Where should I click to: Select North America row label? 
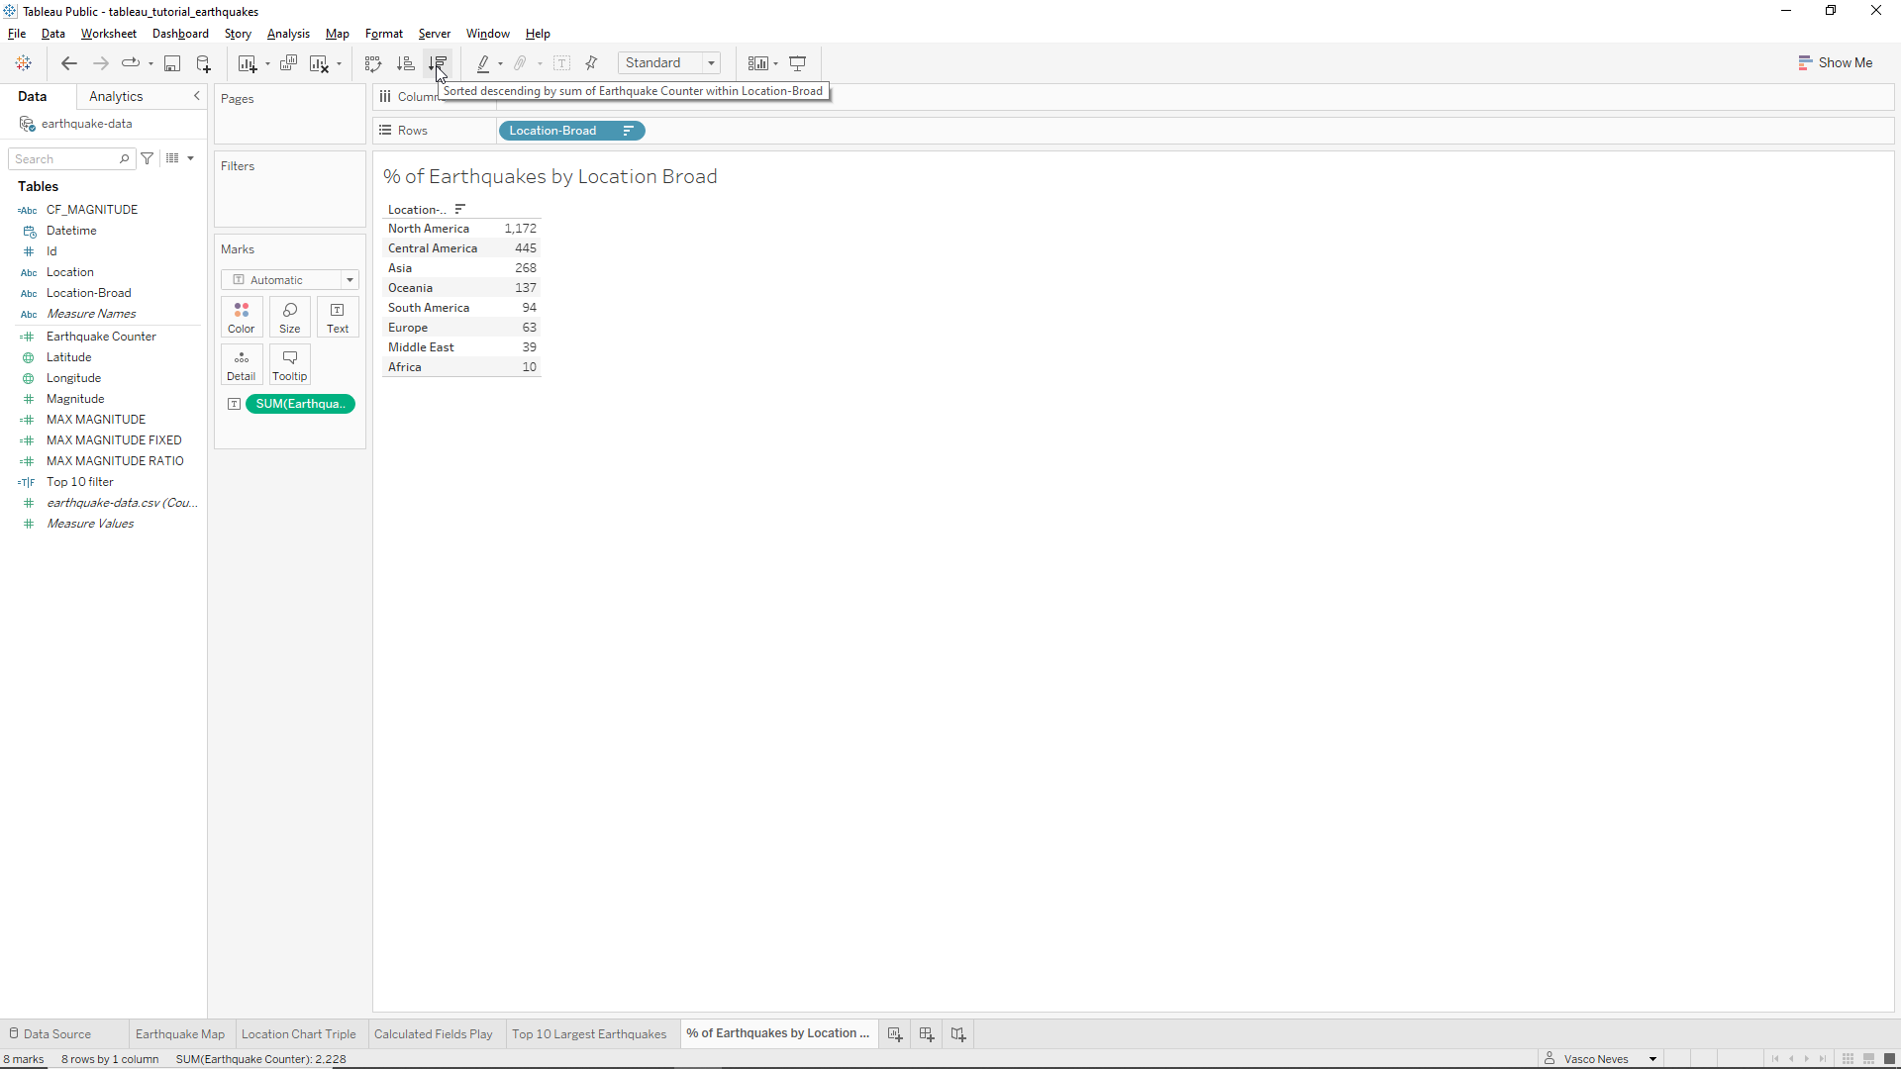pos(429,229)
